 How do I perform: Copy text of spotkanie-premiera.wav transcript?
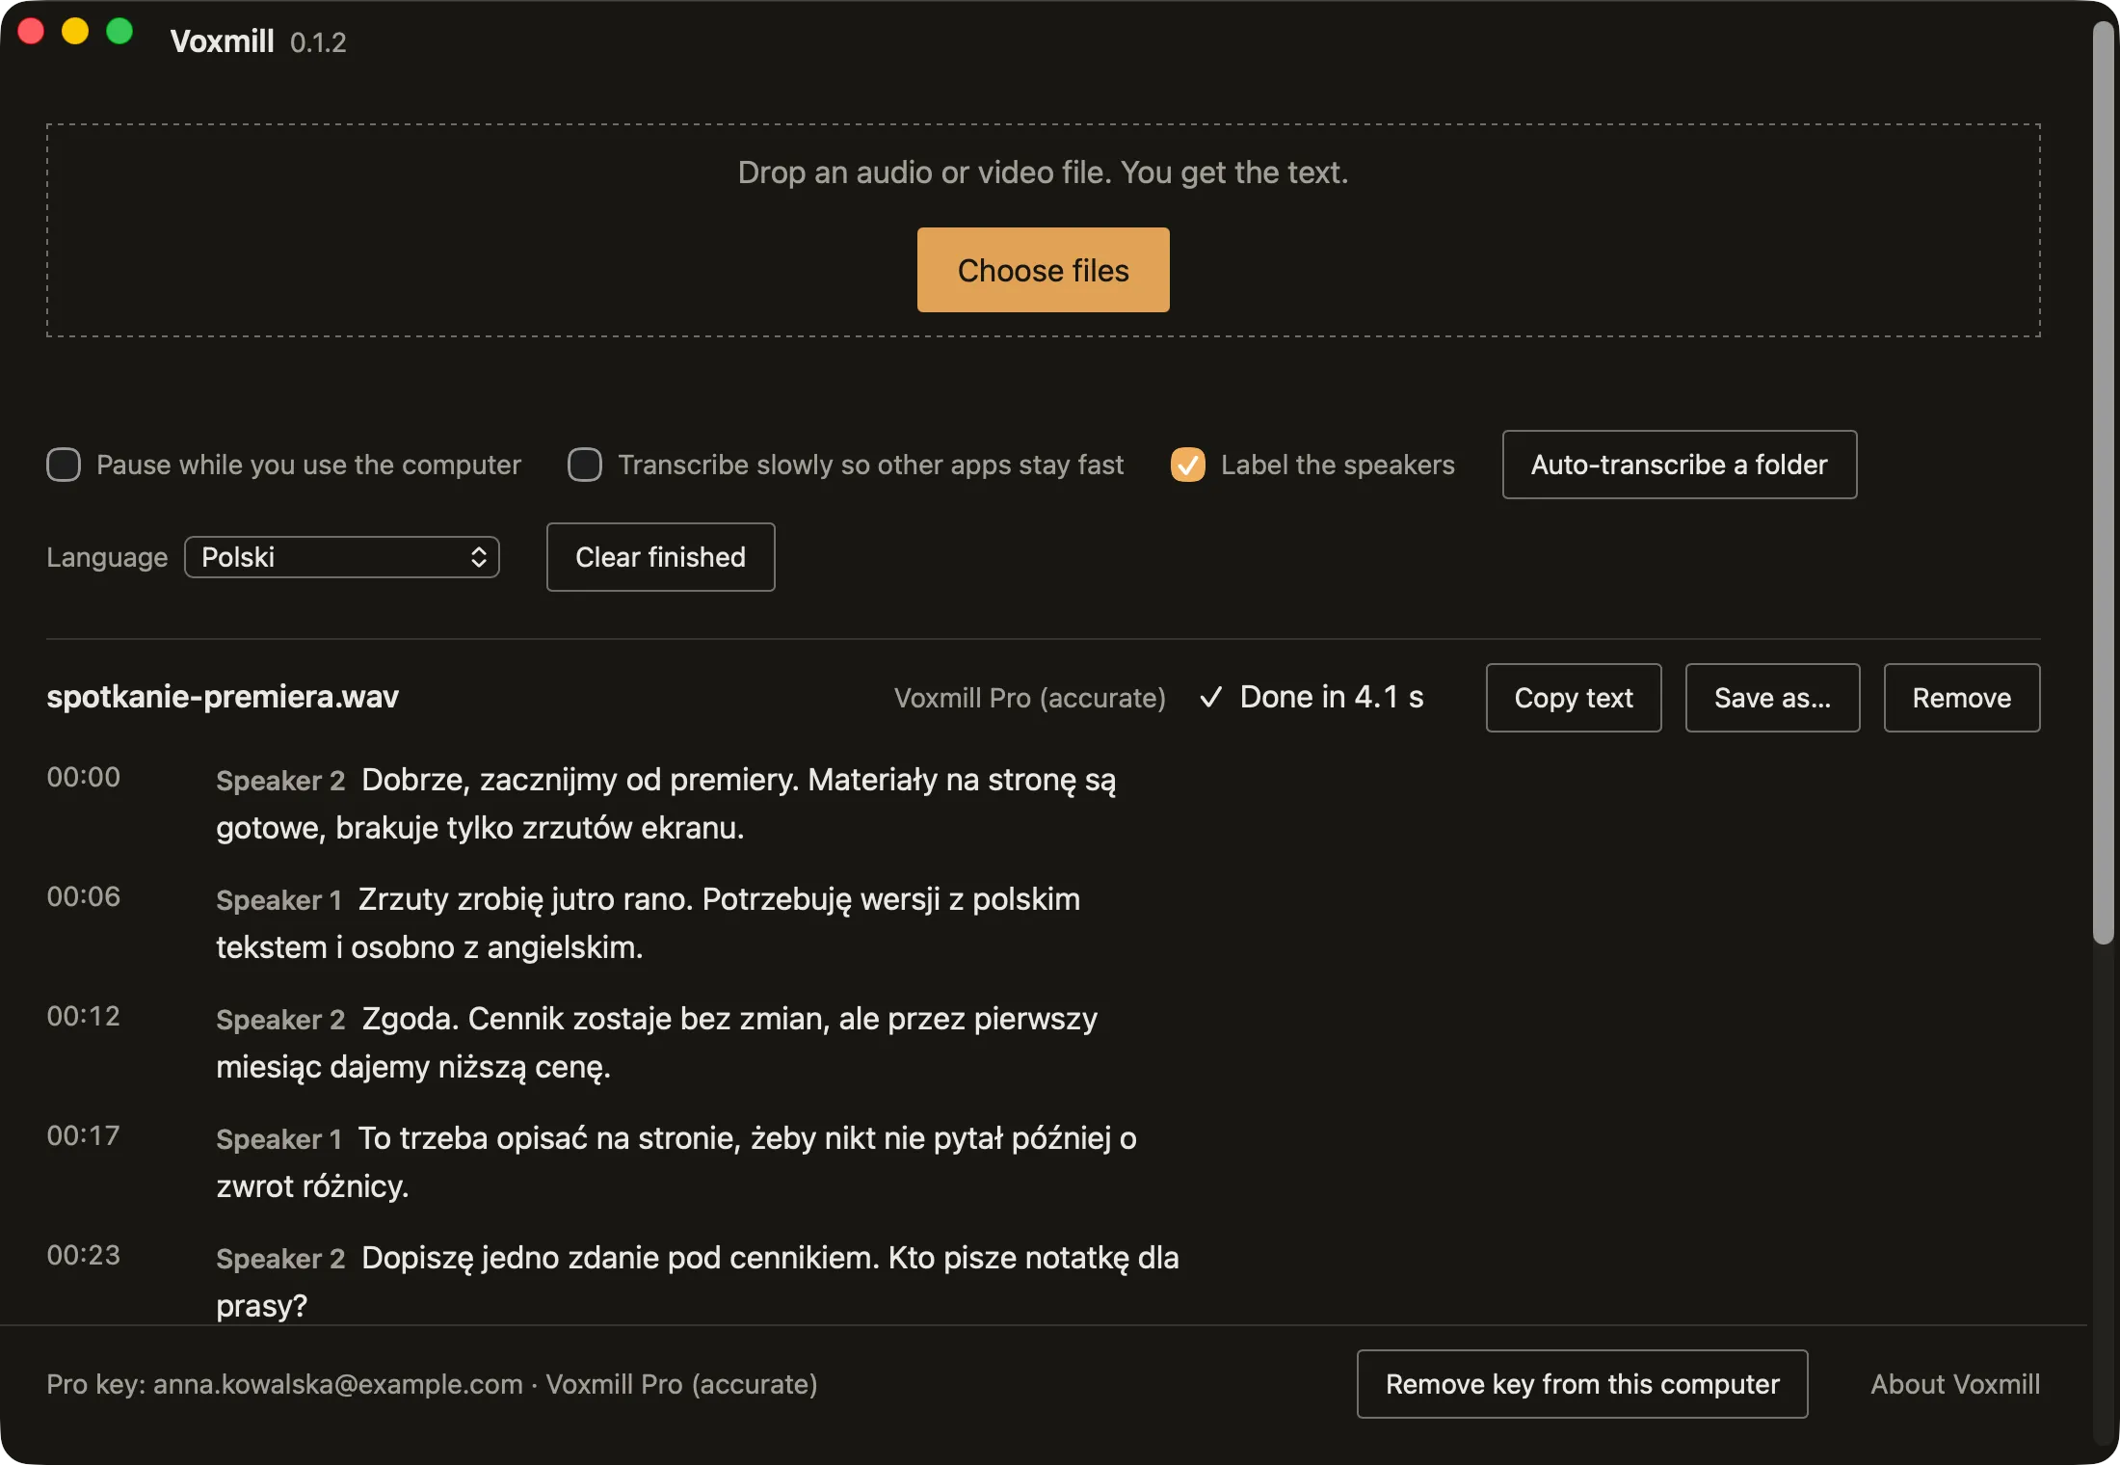coord(1574,698)
